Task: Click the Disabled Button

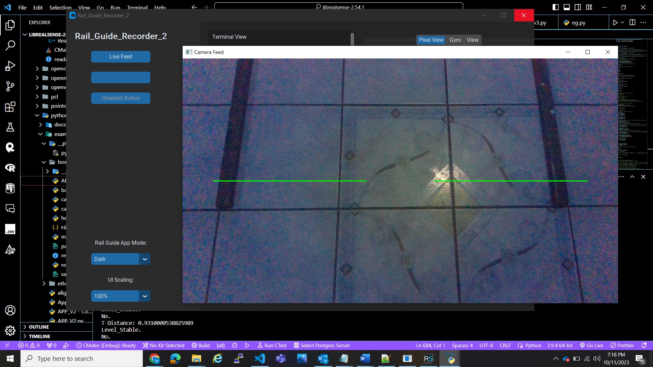Action: pyautogui.click(x=121, y=98)
